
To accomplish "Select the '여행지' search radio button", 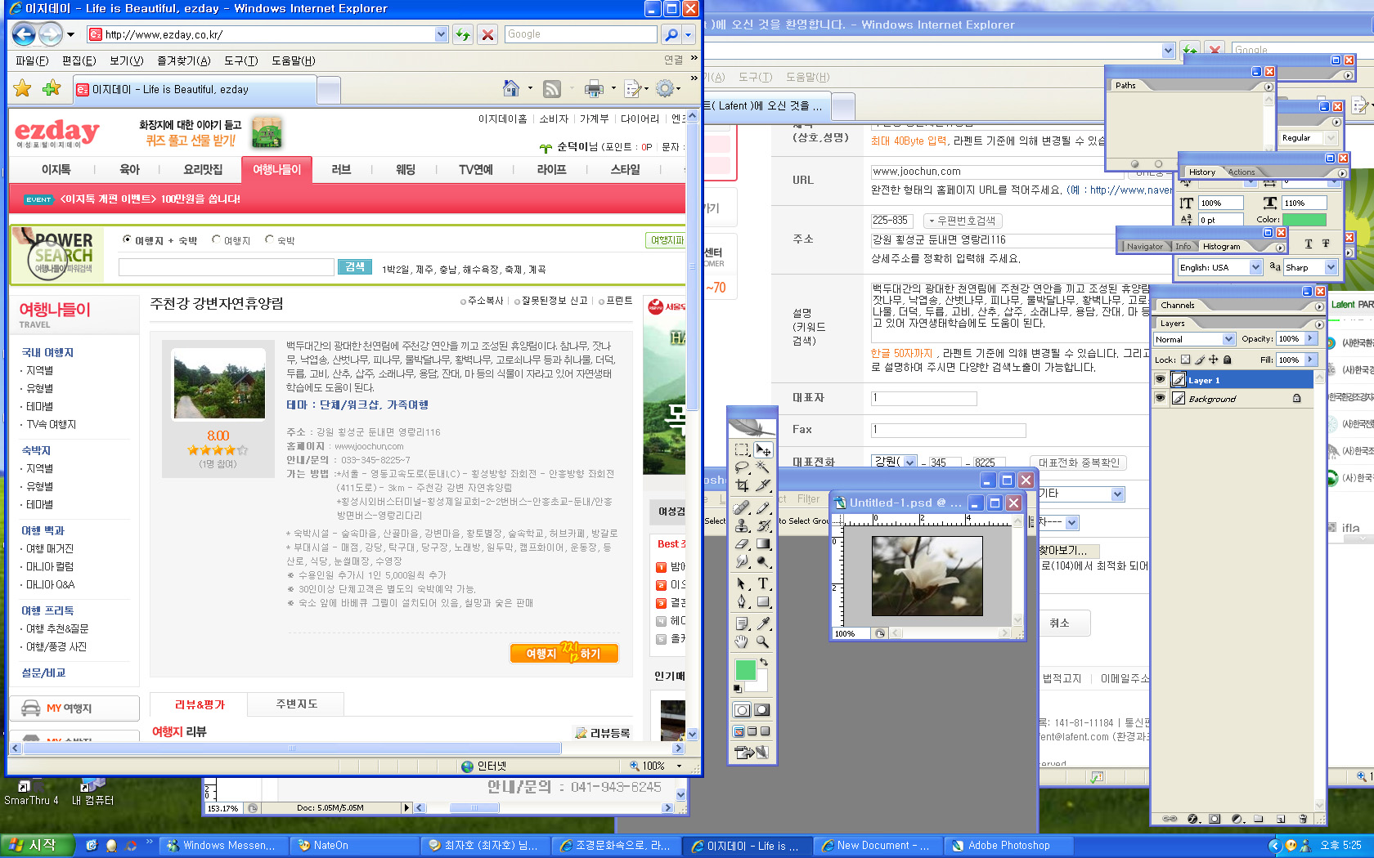I will [x=216, y=239].
